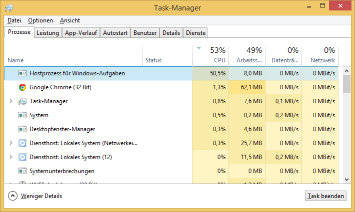Click the 11,5 MB memory value
This screenshot has width=355, height=212.
tap(251, 157)
